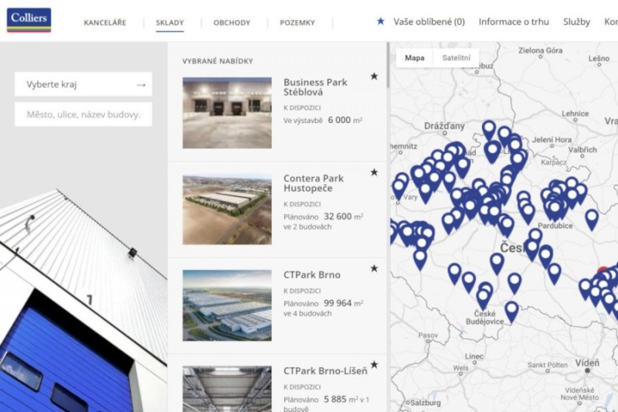Viewport: 618px width, 412px height.
Task: Favorite Business Park Stéblová with star
Action: 374,77
